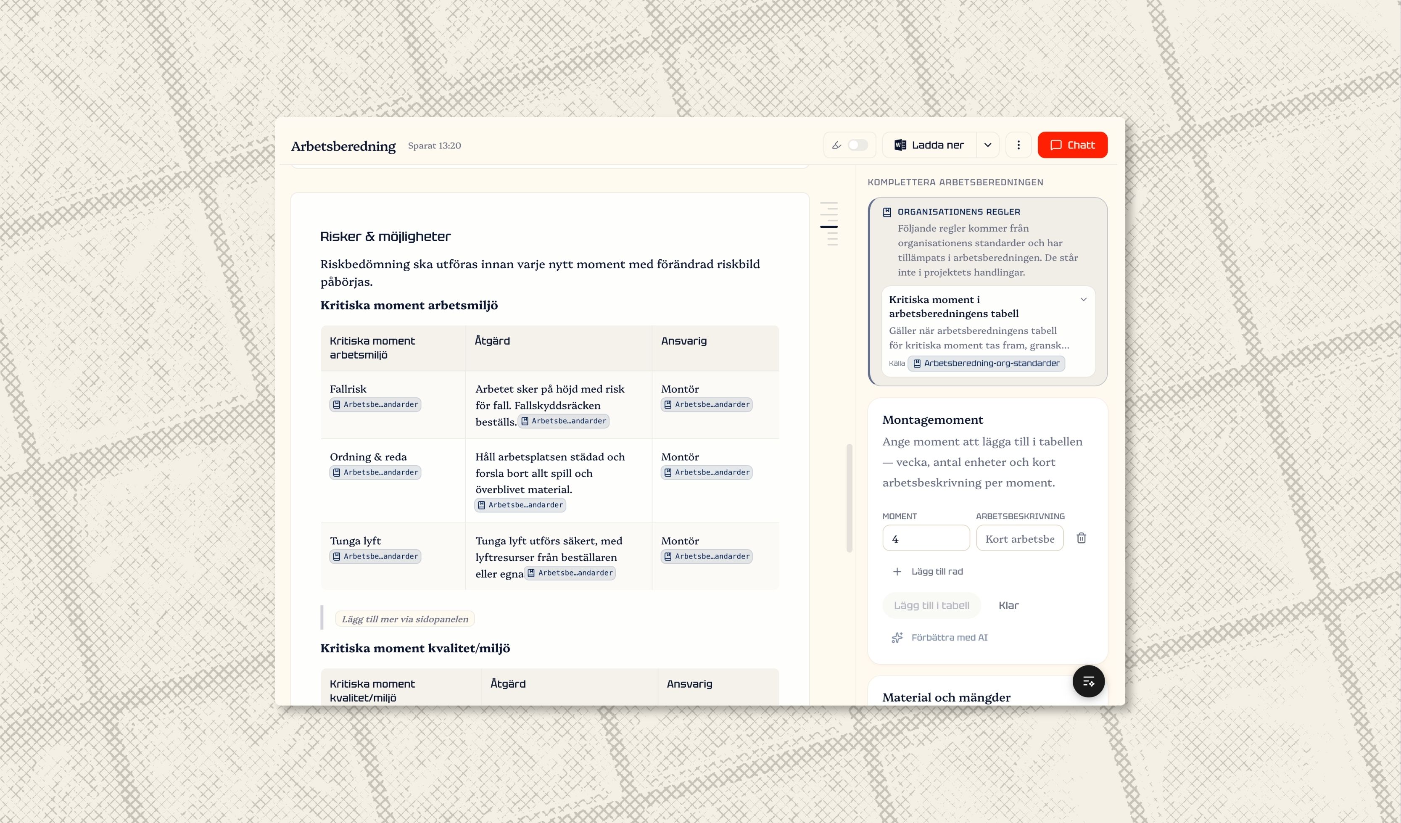
Task: Open the three-dot more options menu
Action: [1018, 145]
